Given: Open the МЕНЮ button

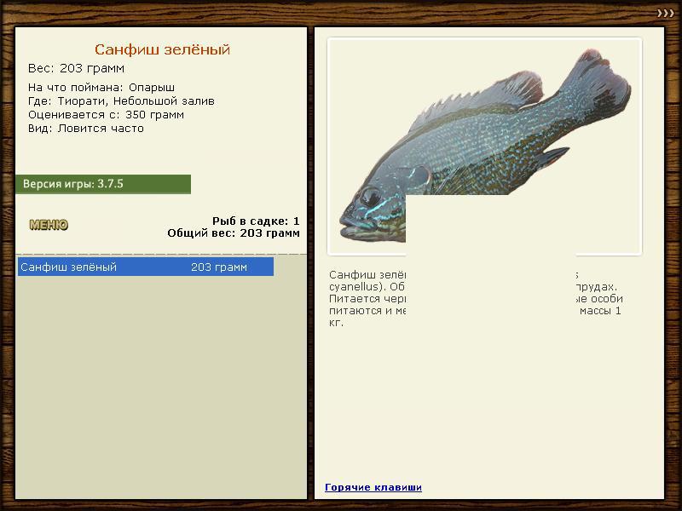Looking at the screenshot, I should (49, 225).
